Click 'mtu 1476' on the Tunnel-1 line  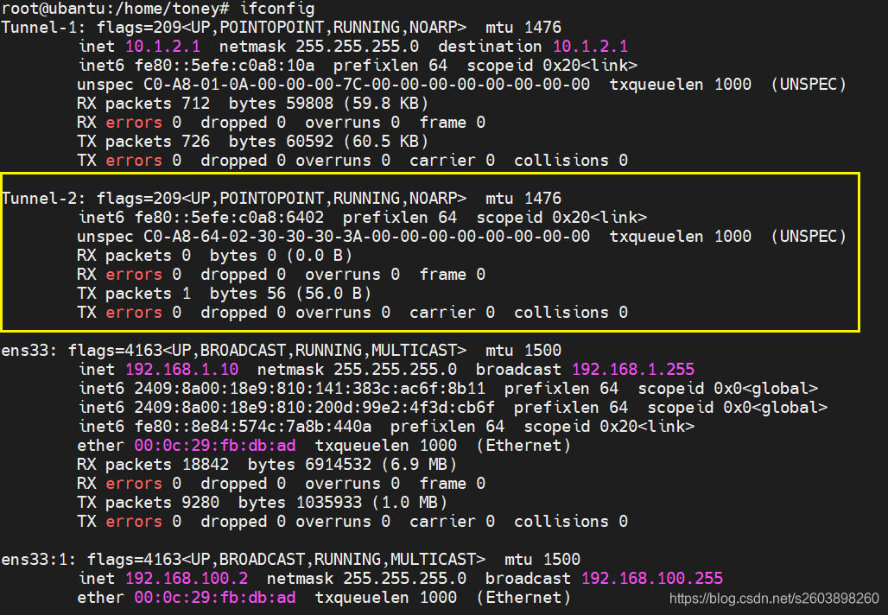click(523, 27)
